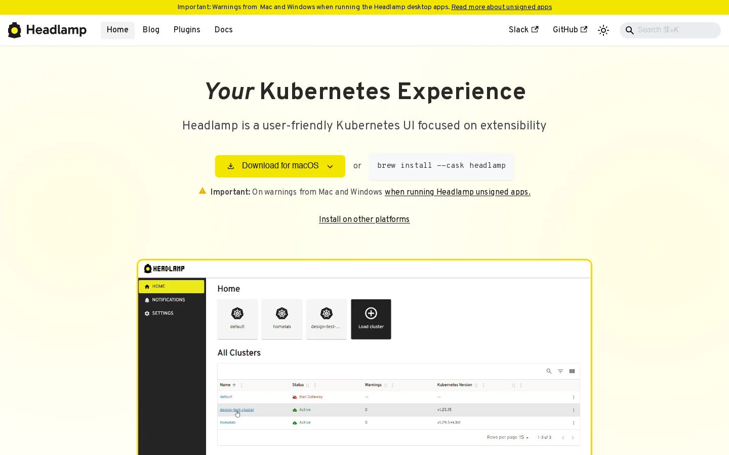Focus the Search input field
This screenshot has width=729, height=455.
[670, 30]
